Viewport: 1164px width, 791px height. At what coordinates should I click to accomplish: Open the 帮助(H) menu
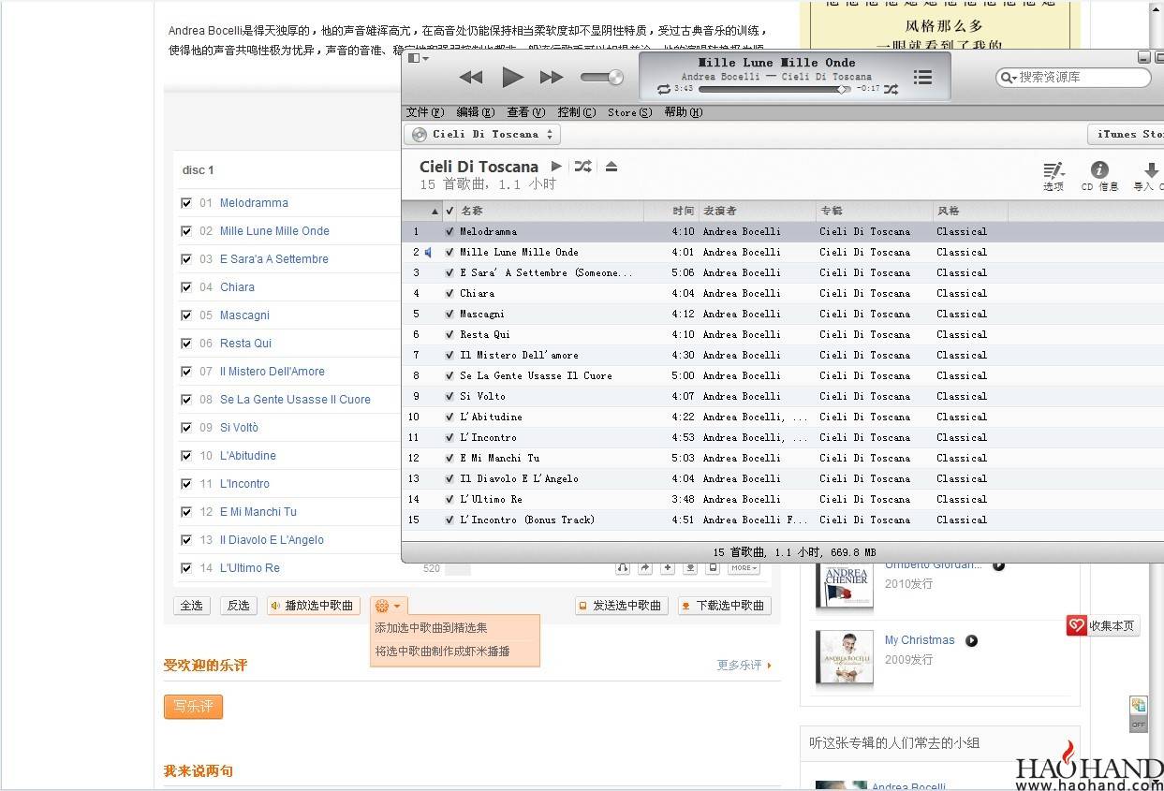click(x=683, y=112)
